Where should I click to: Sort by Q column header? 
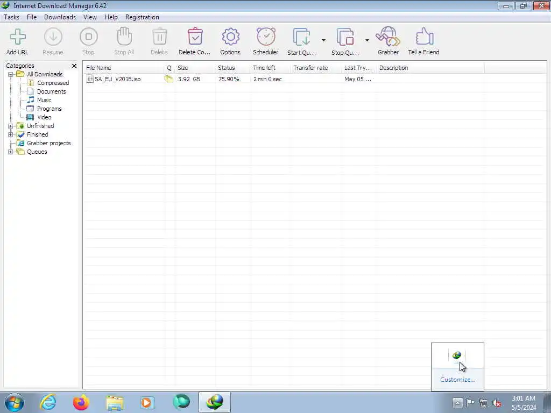(169, 68)
